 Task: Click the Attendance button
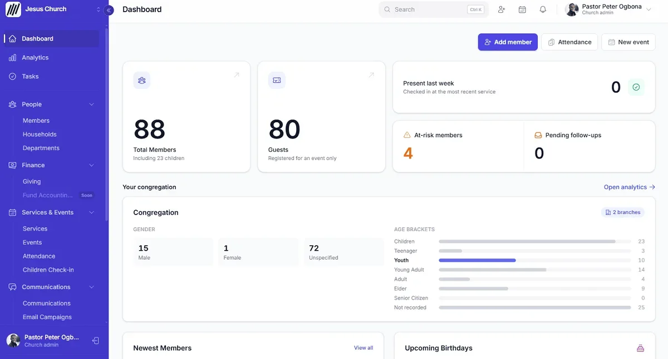click(x=569, y=42)
